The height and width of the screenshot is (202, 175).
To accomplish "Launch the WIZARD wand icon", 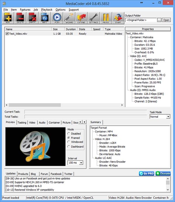I will tap(69, 18).
